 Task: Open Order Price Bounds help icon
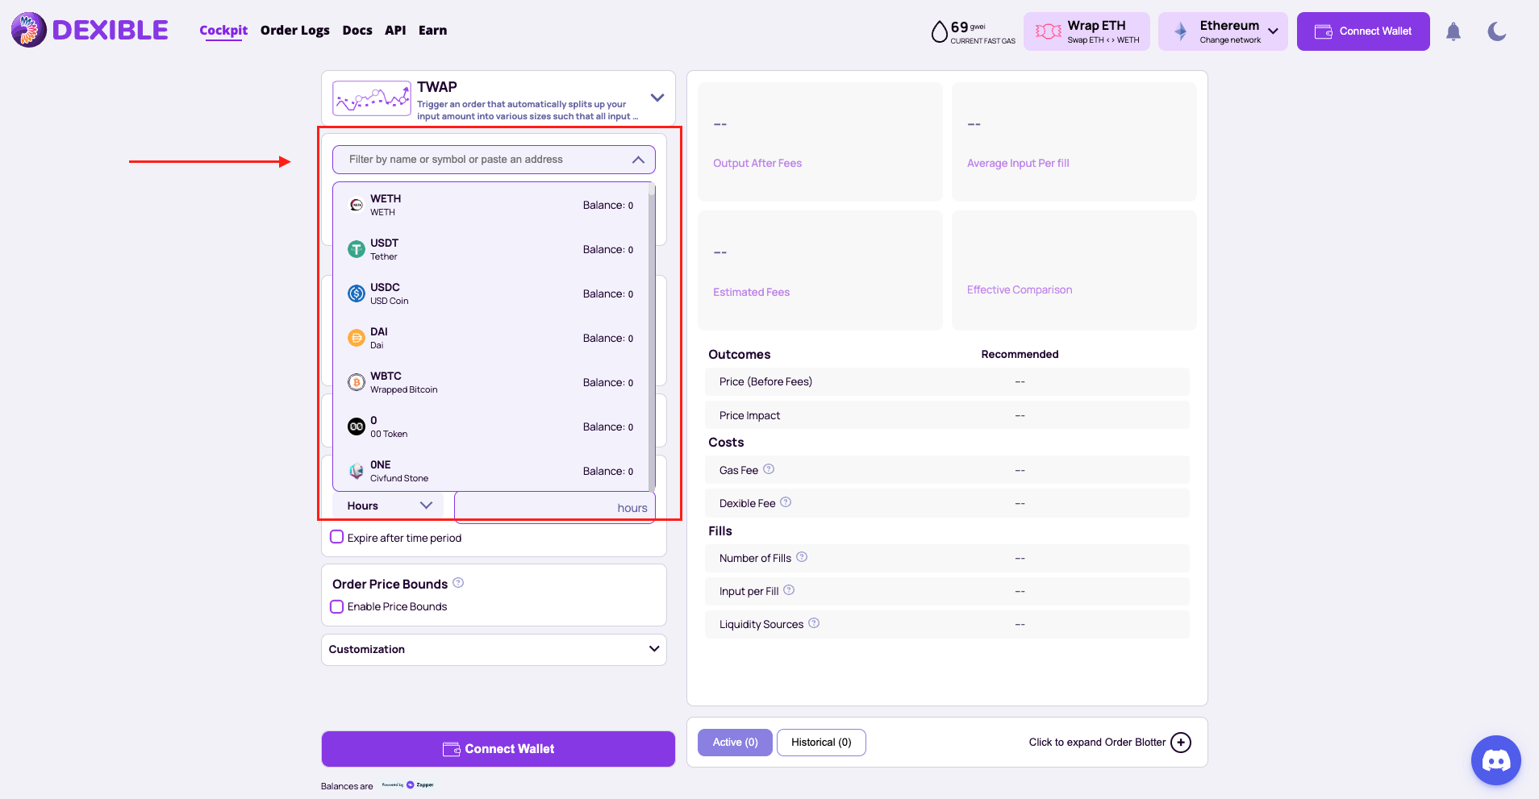click(x=458, y=583)
